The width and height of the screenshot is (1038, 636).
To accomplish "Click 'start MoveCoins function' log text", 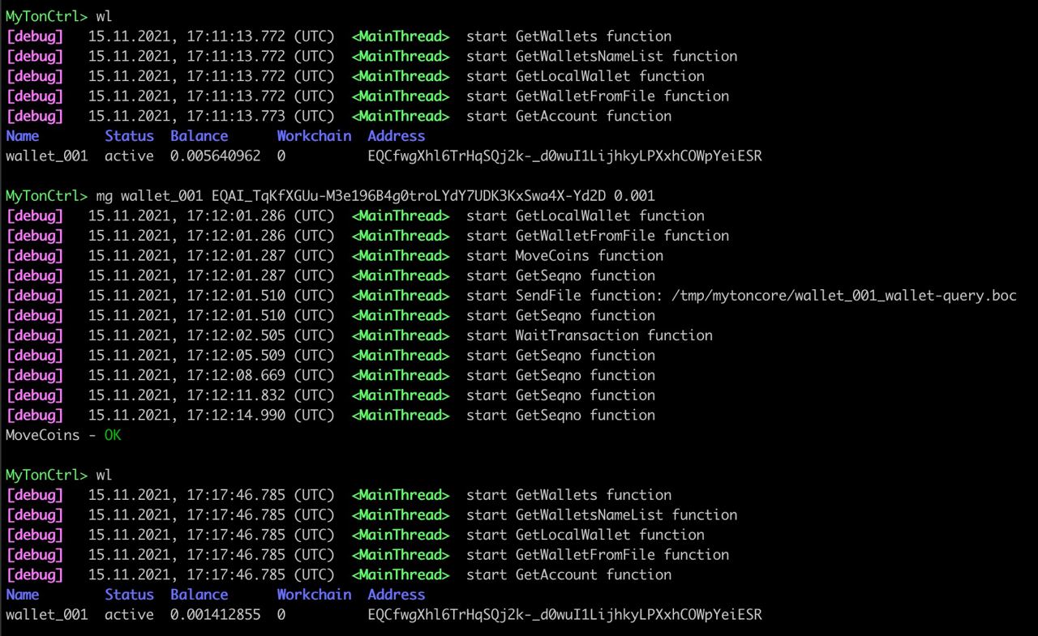I will point(564,255).
